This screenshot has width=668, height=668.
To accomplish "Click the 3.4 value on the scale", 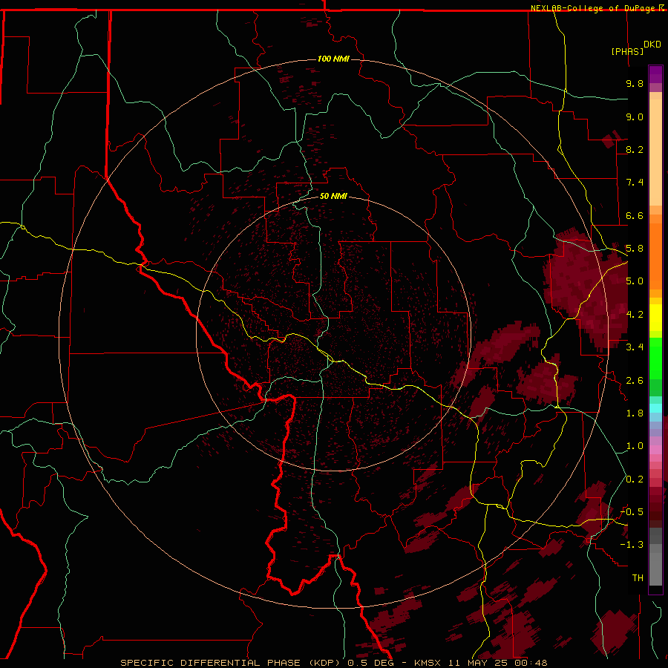I will [x=635, y=347].
